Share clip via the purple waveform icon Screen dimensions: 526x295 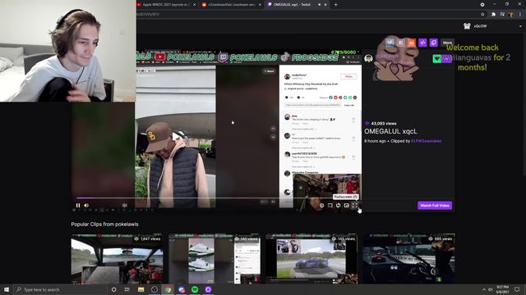pos(422,43)
